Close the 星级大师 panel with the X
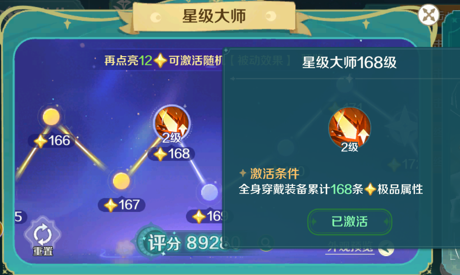This screenshot has height=275, width=460. click(429, 15)
